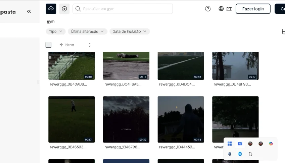Click the globe language icon
This screenshot has width=285, height=163.
(221, 9)
